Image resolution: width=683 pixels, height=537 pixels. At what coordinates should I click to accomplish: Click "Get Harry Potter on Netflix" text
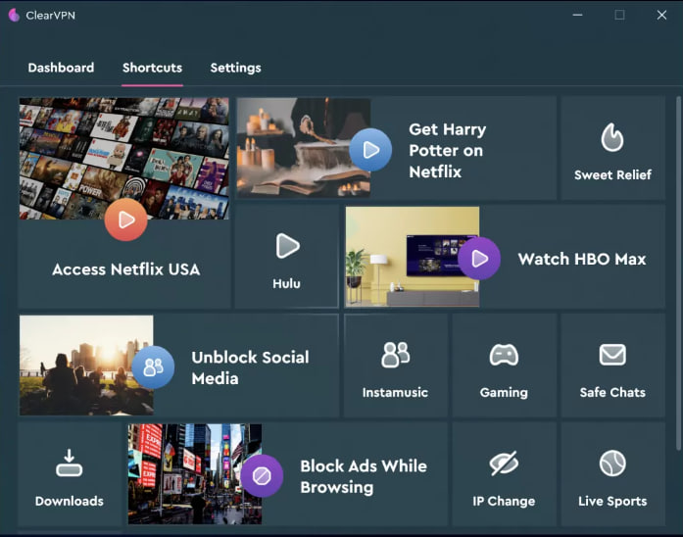click(448, 151)
